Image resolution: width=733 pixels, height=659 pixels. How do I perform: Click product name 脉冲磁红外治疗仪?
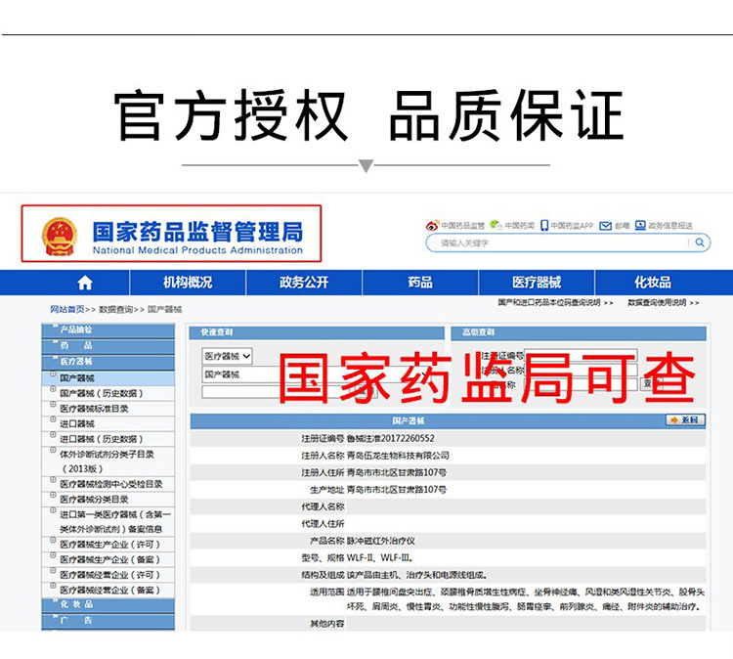click(x=380, y=541)
